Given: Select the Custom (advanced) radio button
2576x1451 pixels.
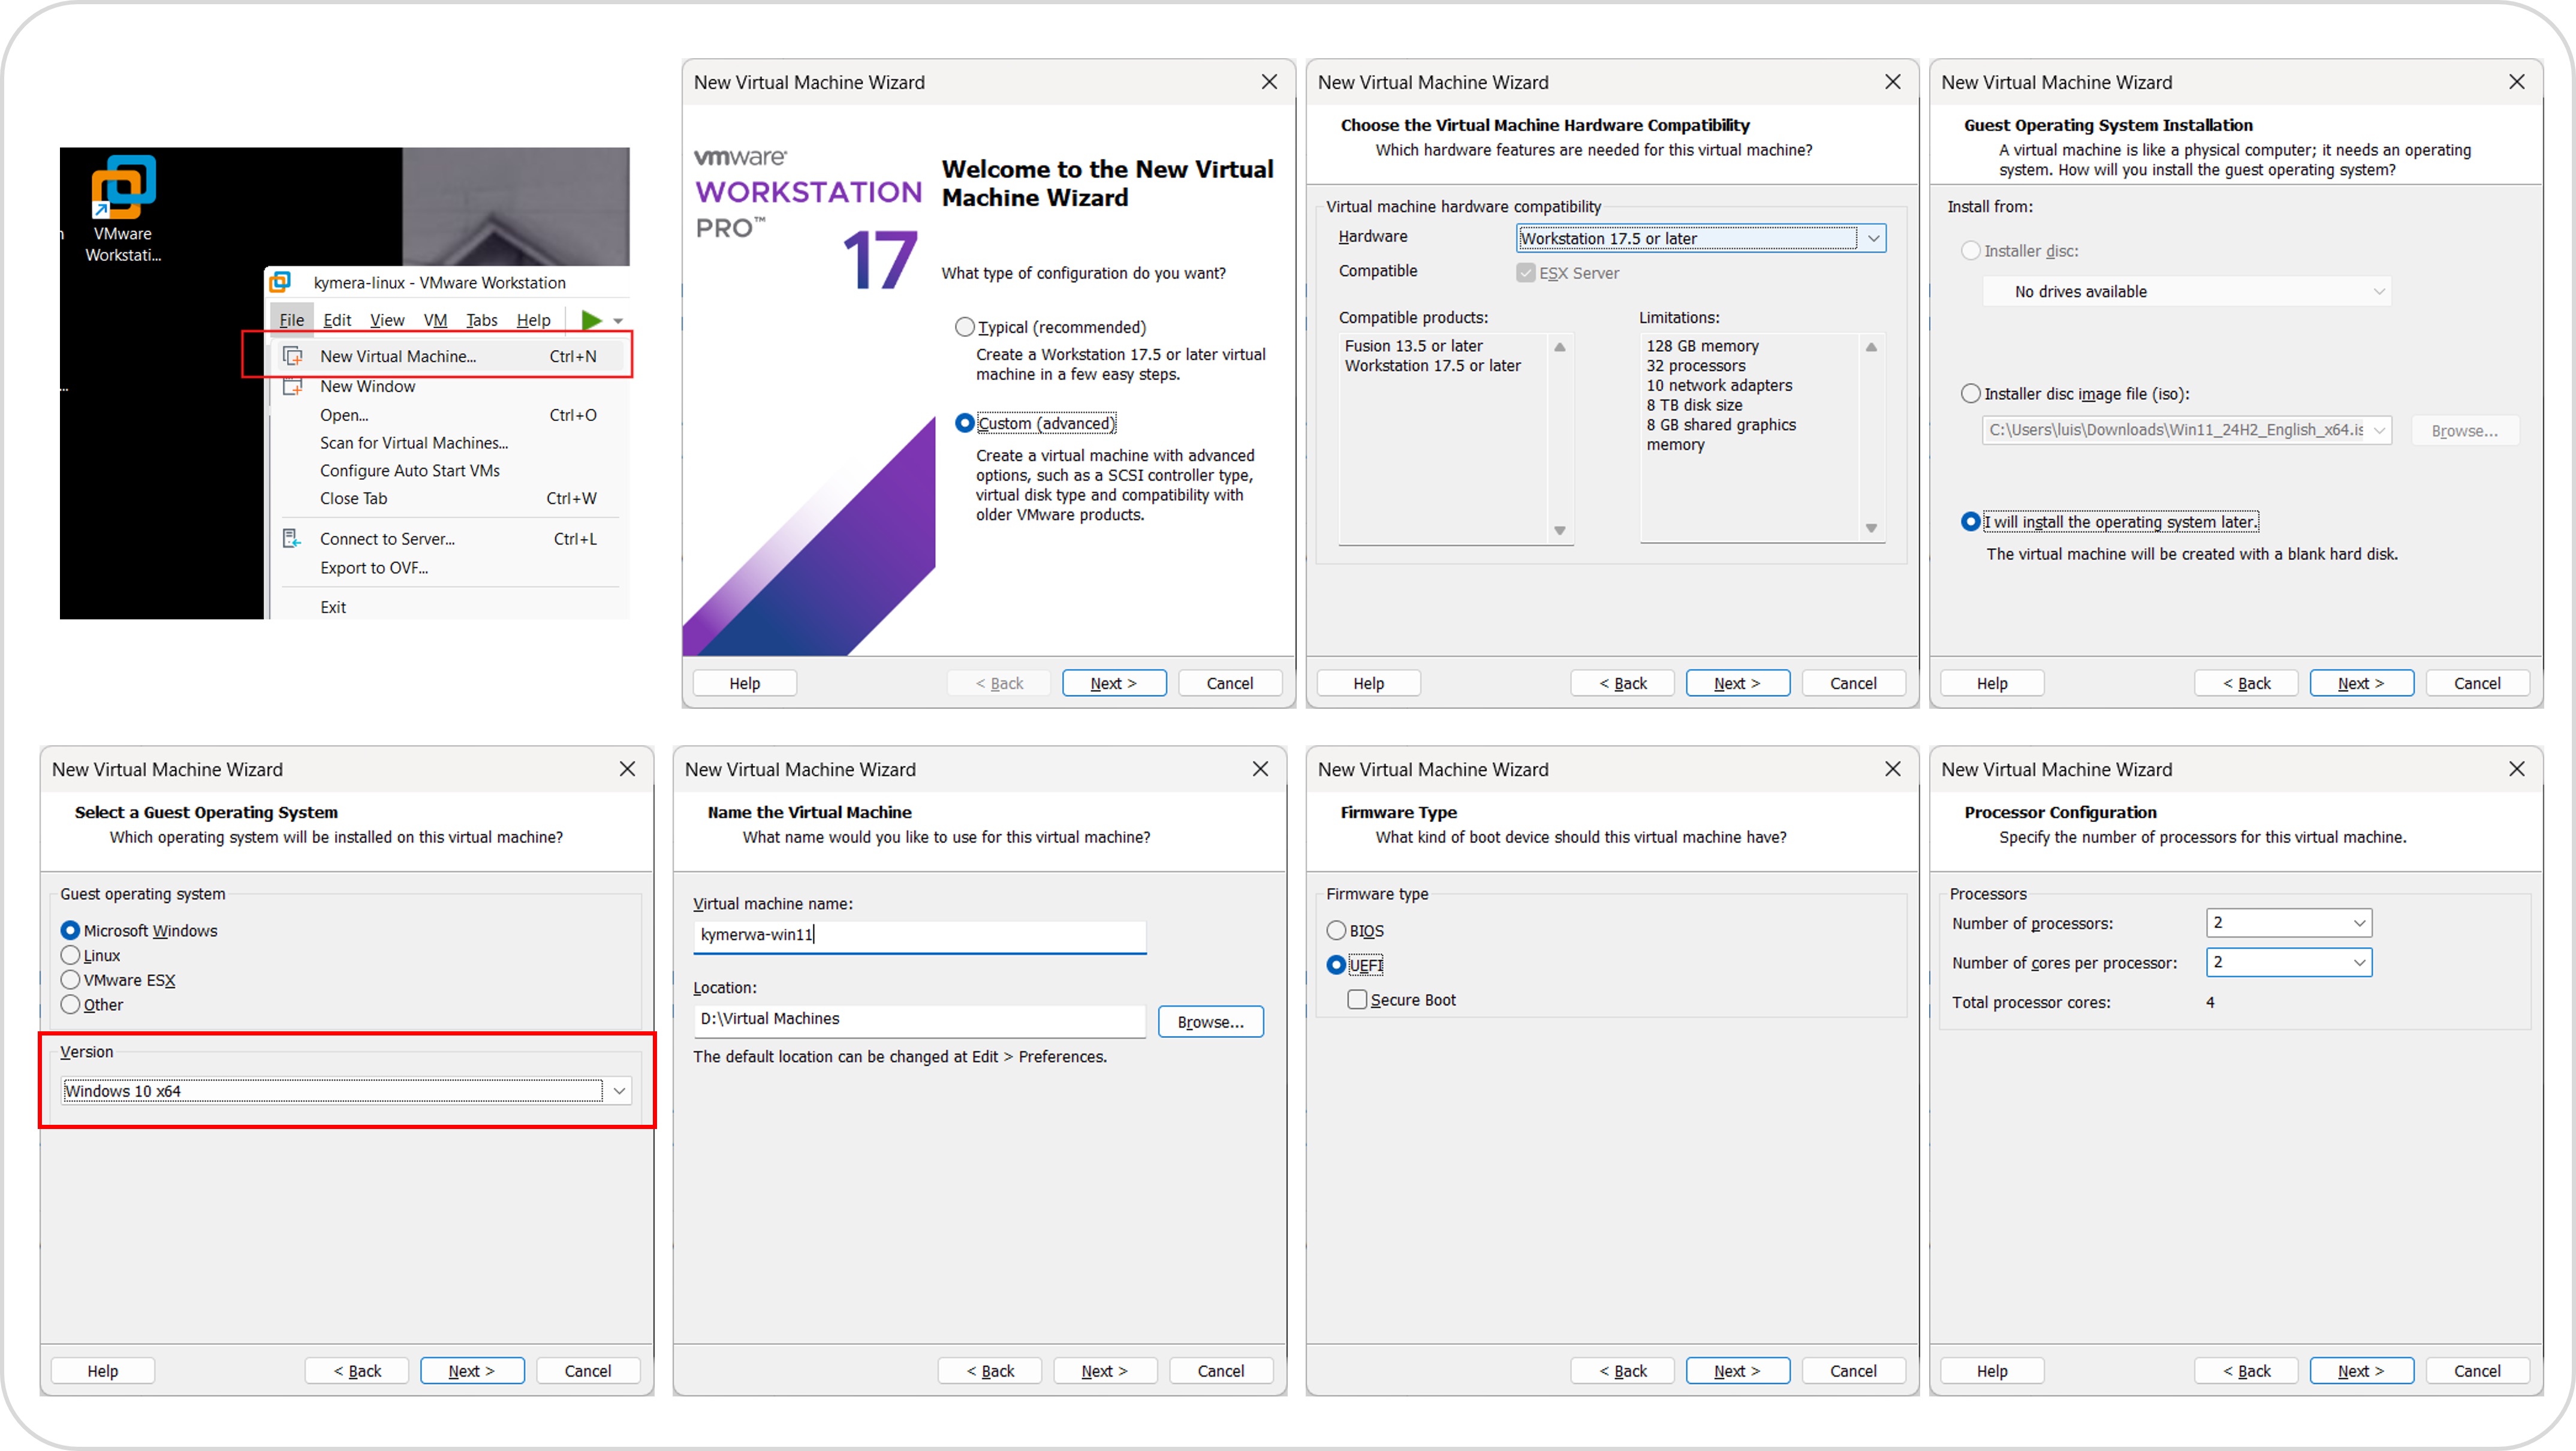Looking at the screenshot, I should tap(964, 423).
